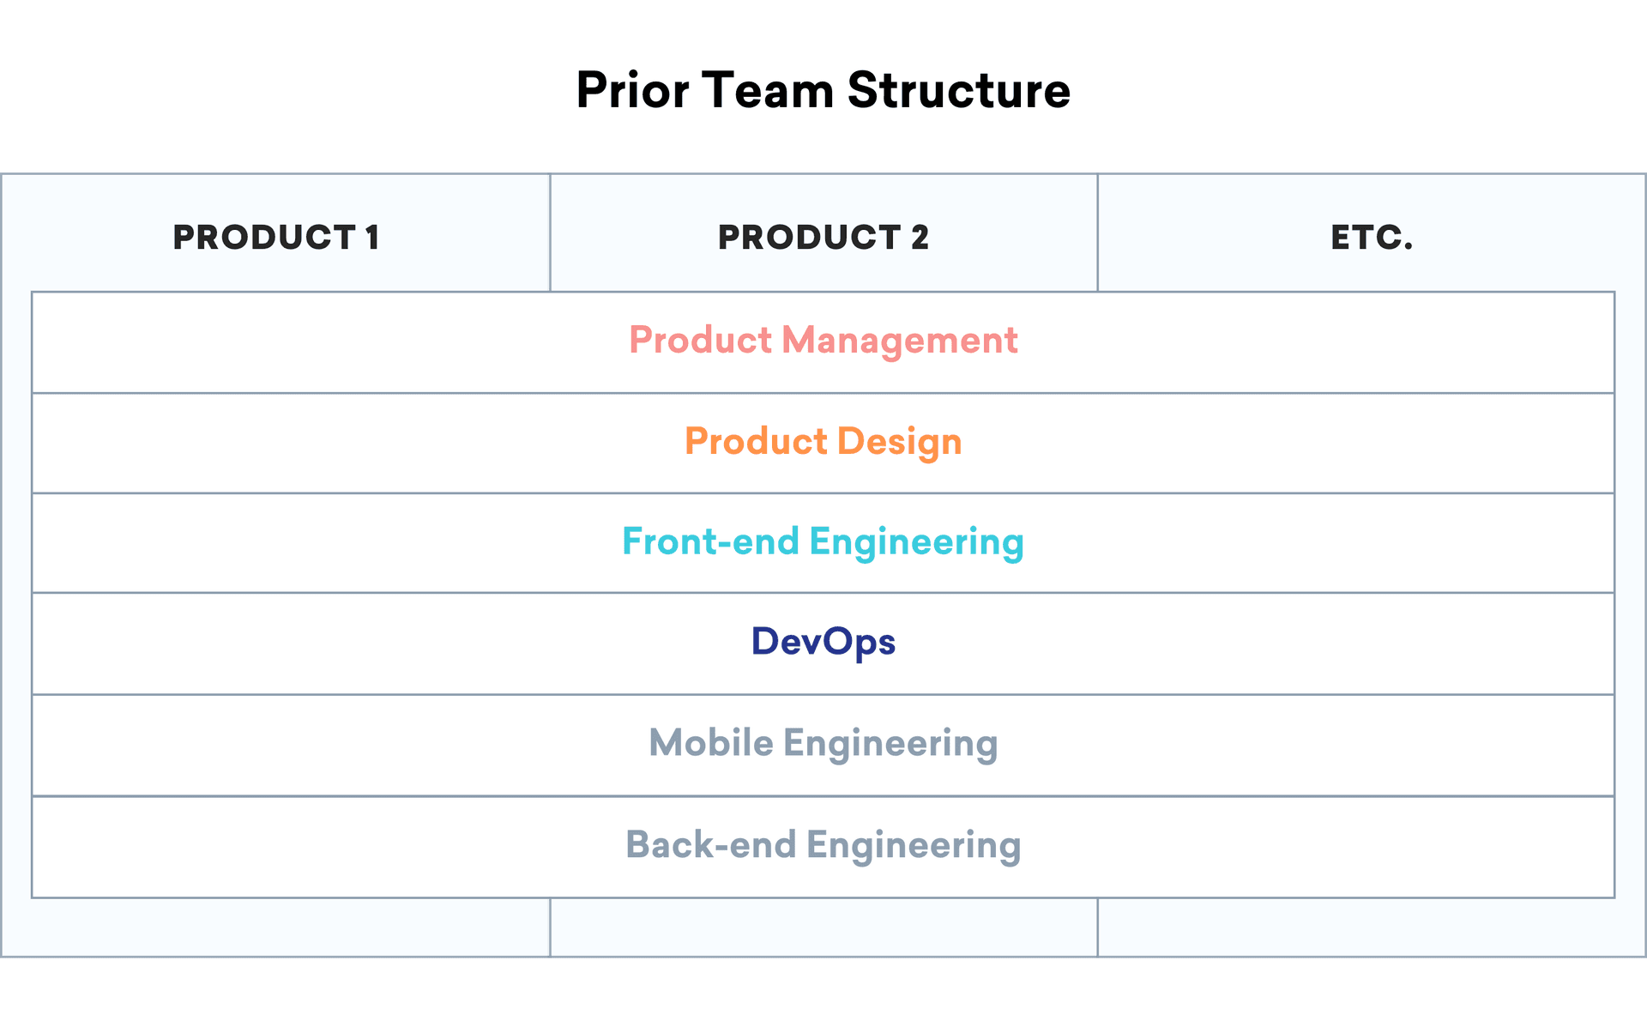The width and height of the screenshot is (1647, 1027).
Task: Click the Front-end Engineering row label
Action: [x=823, y=542]
